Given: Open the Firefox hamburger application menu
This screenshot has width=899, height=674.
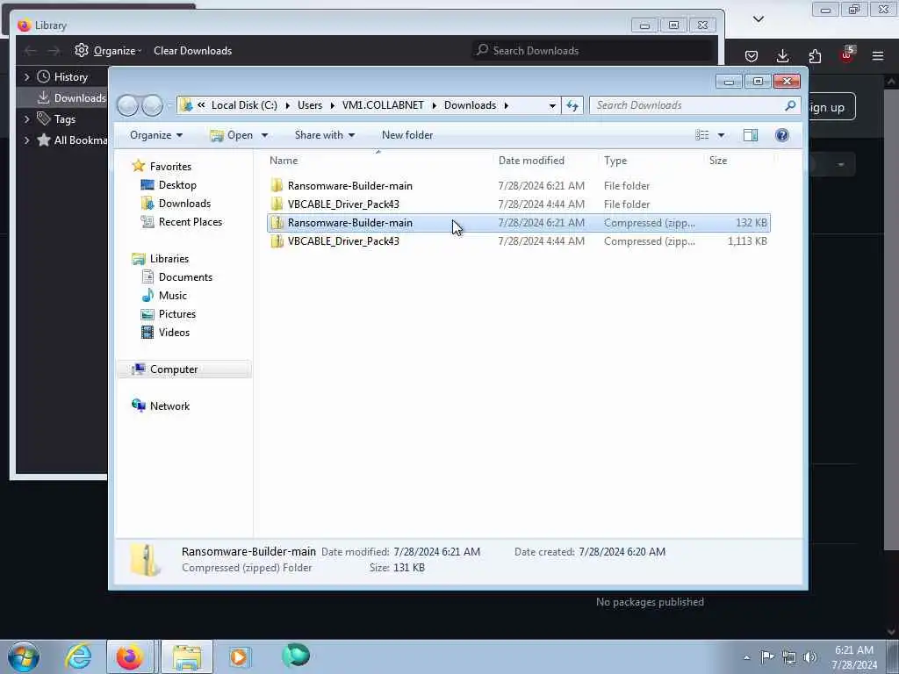Looking at the screenshot, I should click(x=877, y=55).
